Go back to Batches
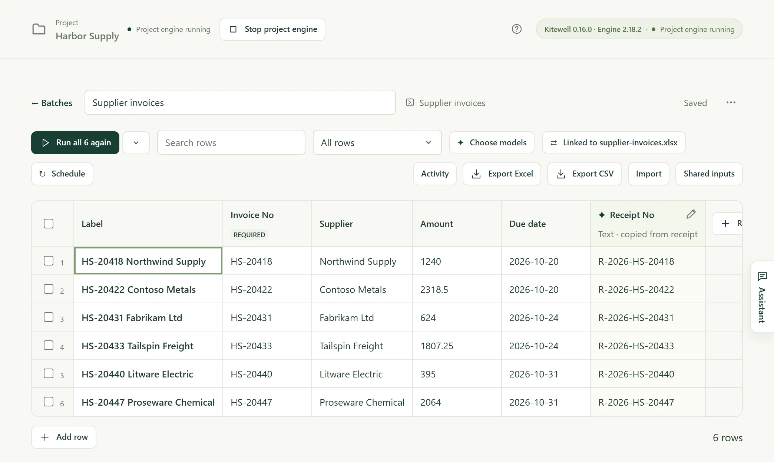Screen dimensions: 774x462 (x=52, y=103)
